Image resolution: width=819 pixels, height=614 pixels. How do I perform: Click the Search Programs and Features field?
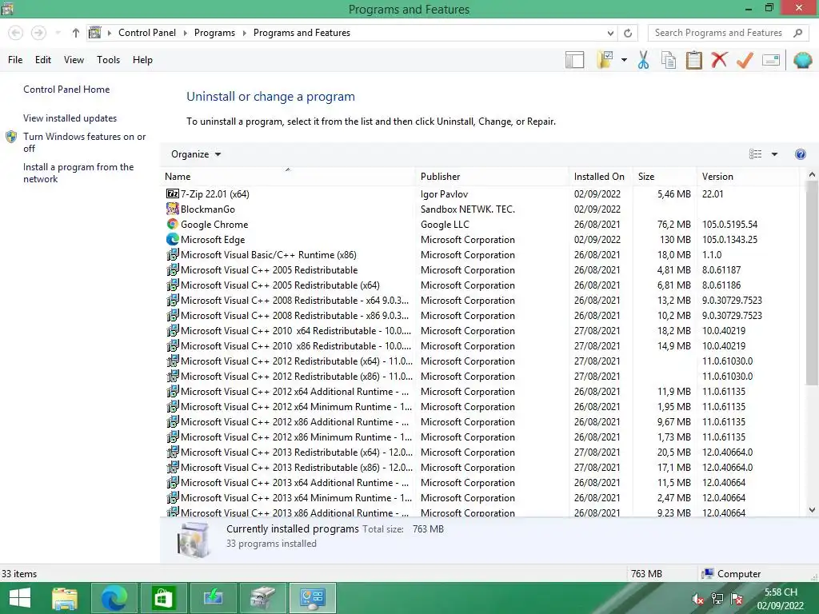728,33
